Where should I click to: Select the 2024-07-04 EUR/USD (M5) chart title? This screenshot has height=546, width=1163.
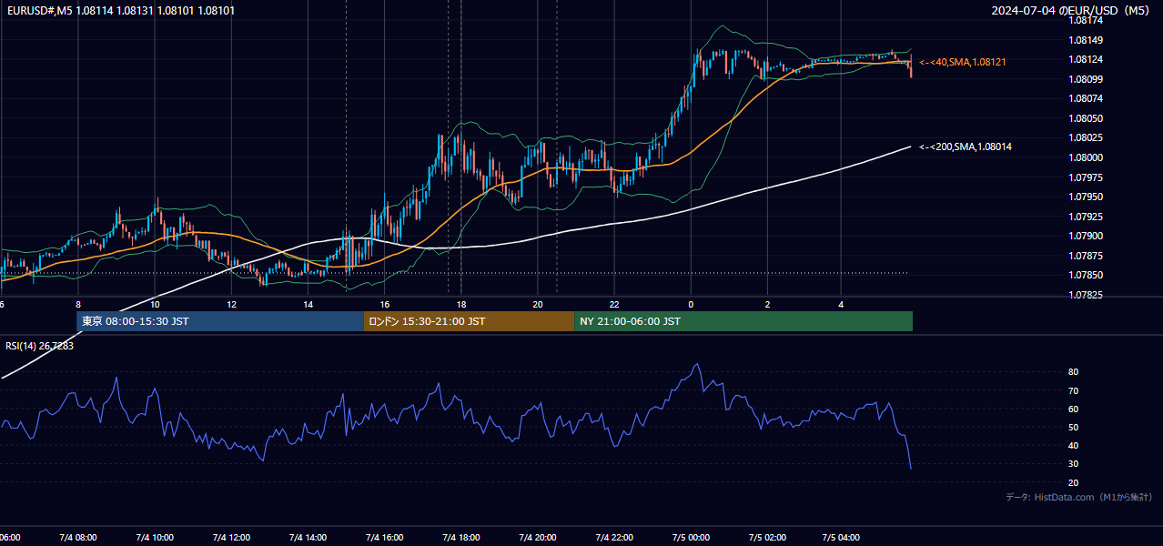(x=1071, y=10)
